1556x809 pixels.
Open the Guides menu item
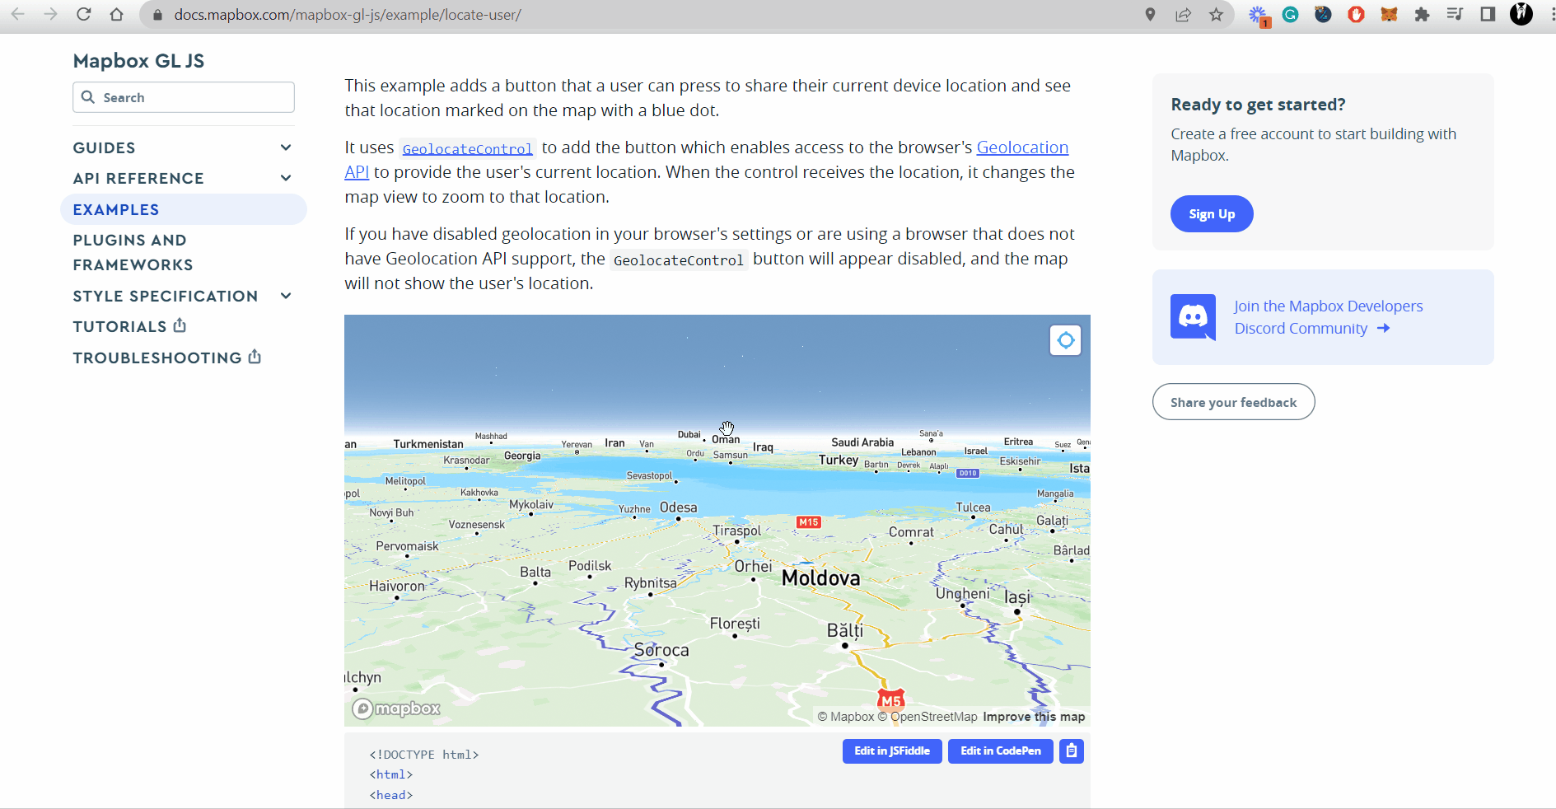click(104, 148)
